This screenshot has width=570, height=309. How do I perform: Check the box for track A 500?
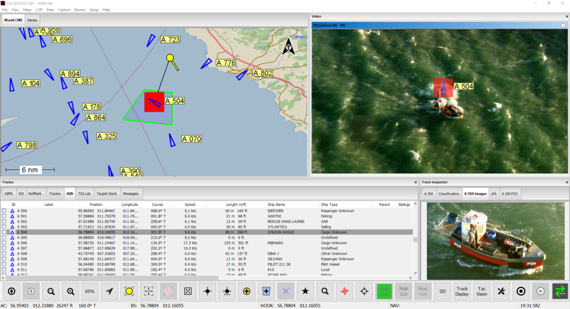tap(5, 211)
